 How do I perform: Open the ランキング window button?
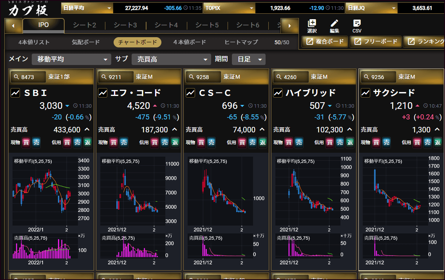425,42
